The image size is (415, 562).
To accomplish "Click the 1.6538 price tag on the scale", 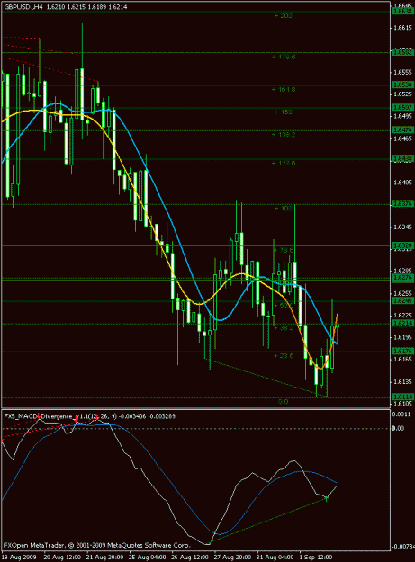I will [x=403, y=85].
